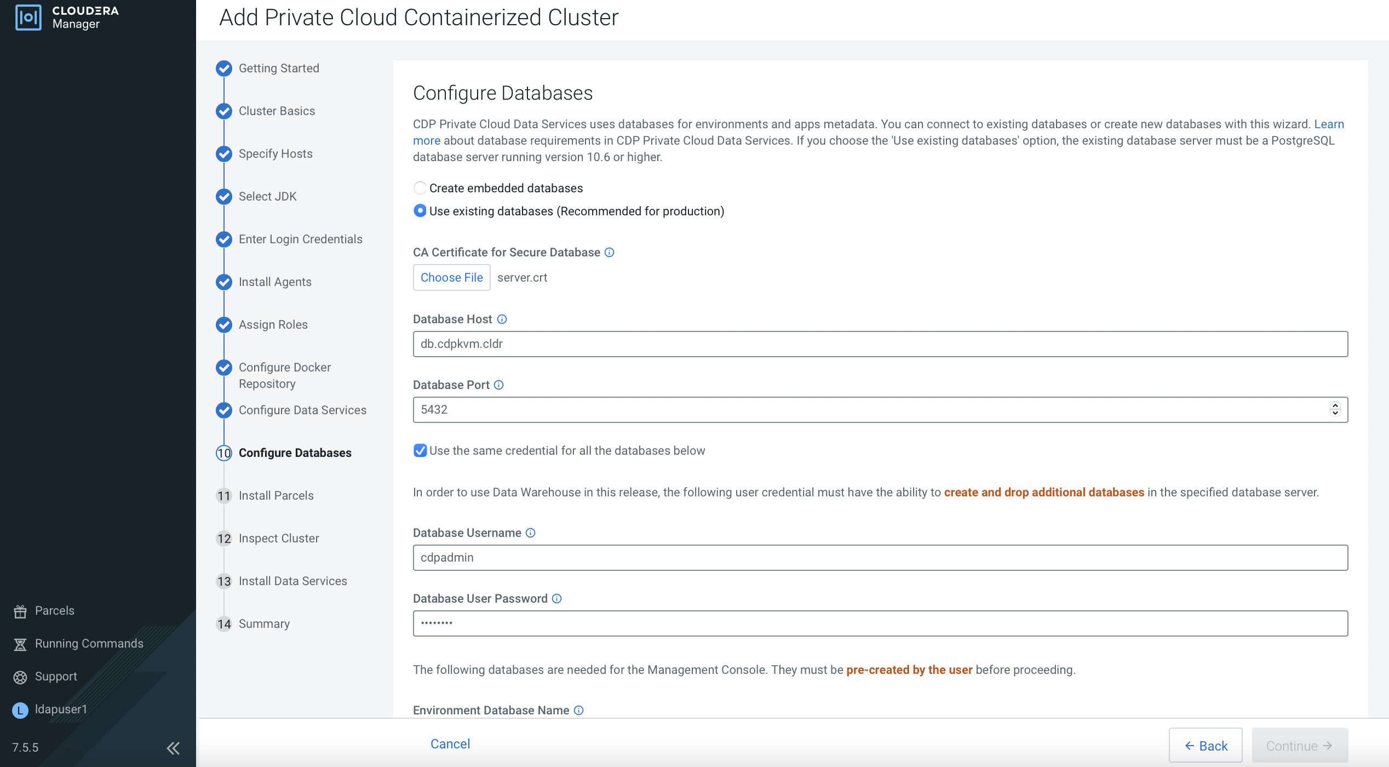
Task: Click Environment Database Name info icon
Action: pos(578,711)
